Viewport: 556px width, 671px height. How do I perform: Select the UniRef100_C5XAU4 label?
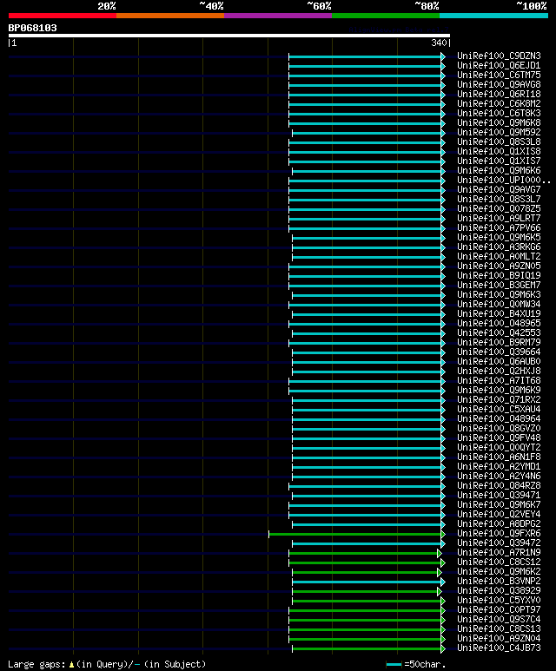point(499,409)
